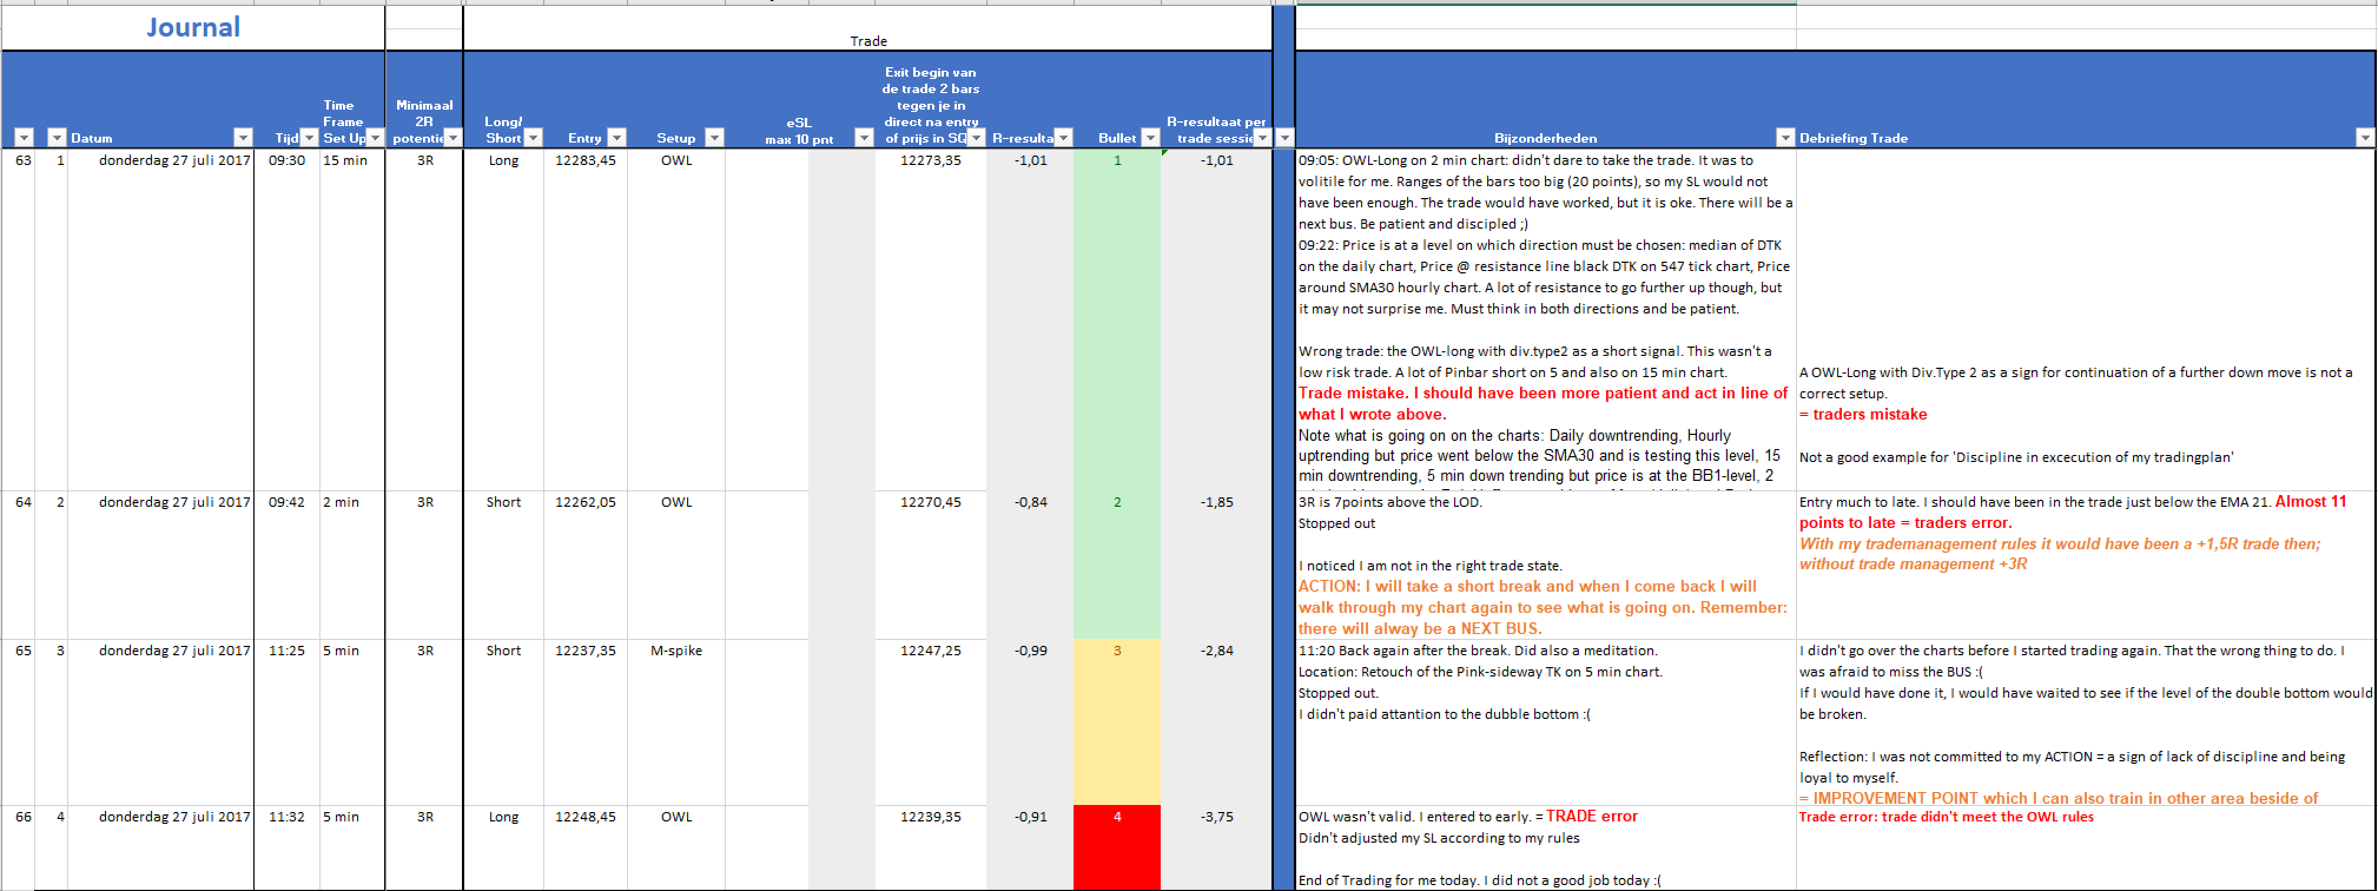Open the Setup column filter dropdown

pyautogui.click(x=714, y=137)
